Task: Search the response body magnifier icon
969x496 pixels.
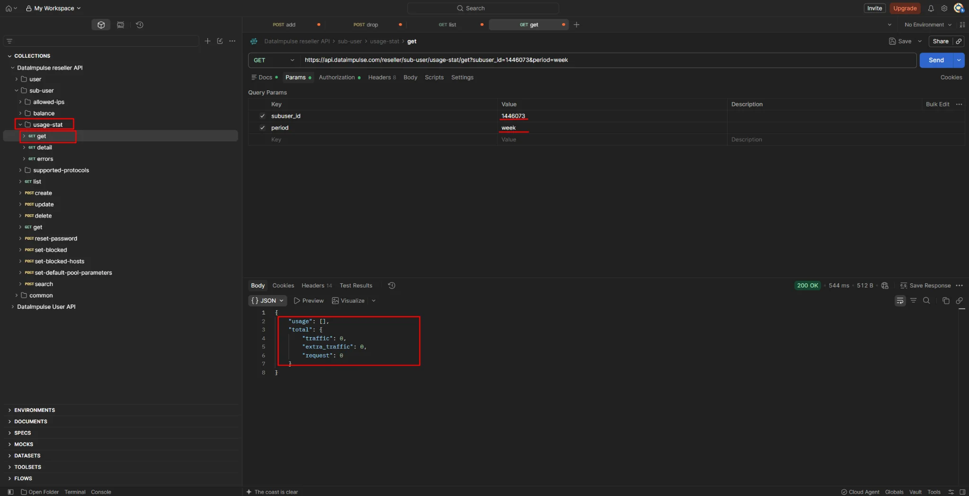Action: [x=926, y=301]
